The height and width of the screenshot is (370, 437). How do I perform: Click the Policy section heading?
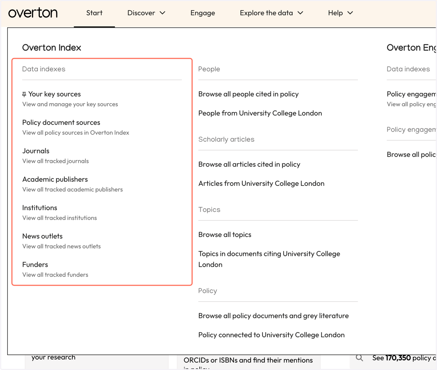click(x=208, y=291)
